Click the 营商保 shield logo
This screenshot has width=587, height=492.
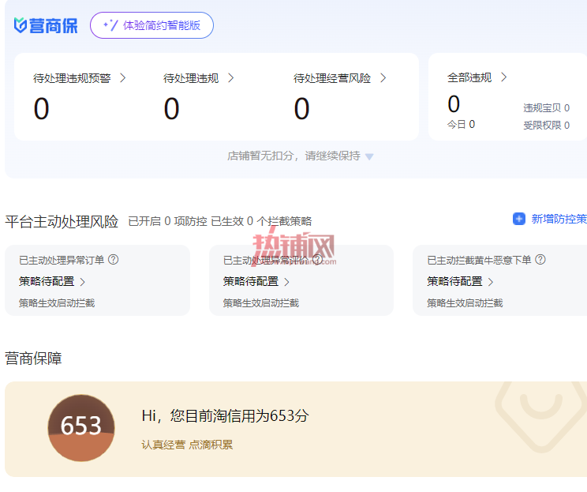(21, 25)
